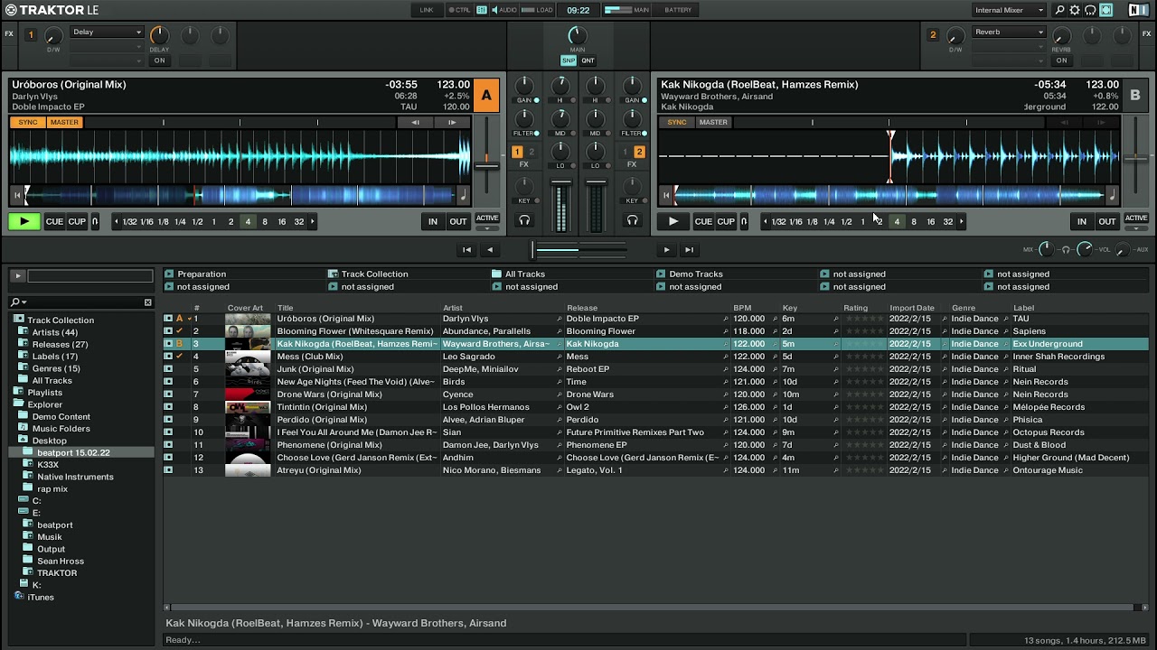Expand Deck B advanced panel arrow
The height and width of the screenshot is (650, 1157).
(x=1136, y=228)
